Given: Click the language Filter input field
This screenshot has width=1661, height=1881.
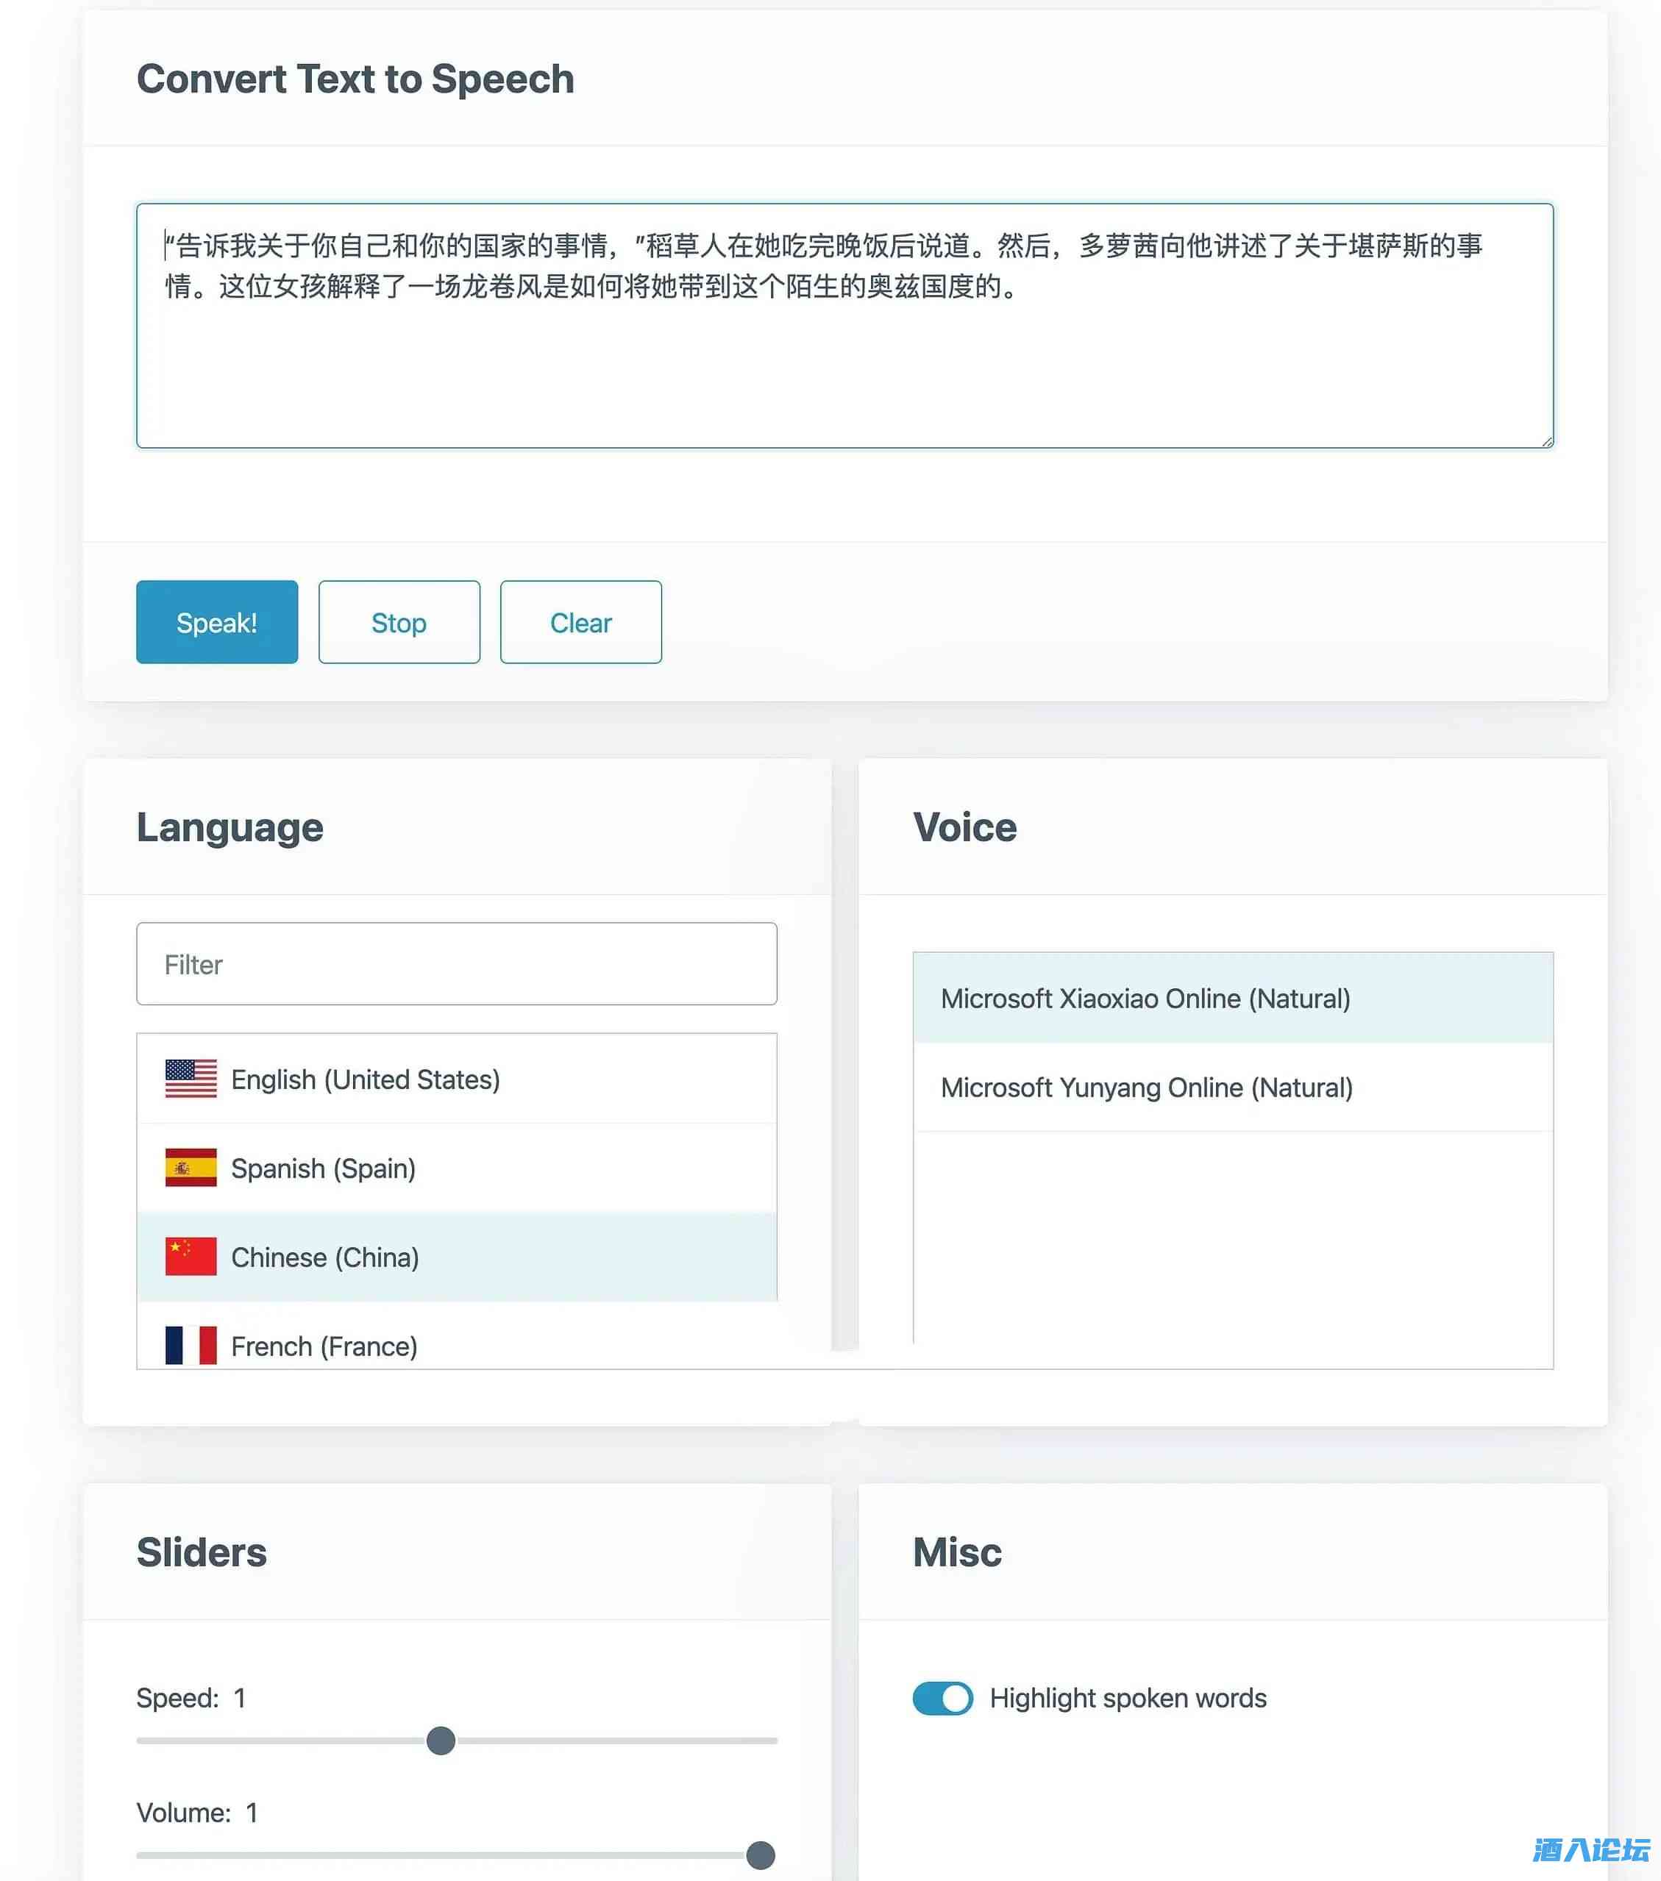Looking at the screenshot, I should (456, 963).
